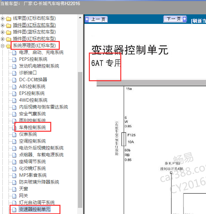Image resolution: width=206 pixels, height=214 pixels.
Task: Open the 雨刮控制系统 page
Action: tap(32, 120)
